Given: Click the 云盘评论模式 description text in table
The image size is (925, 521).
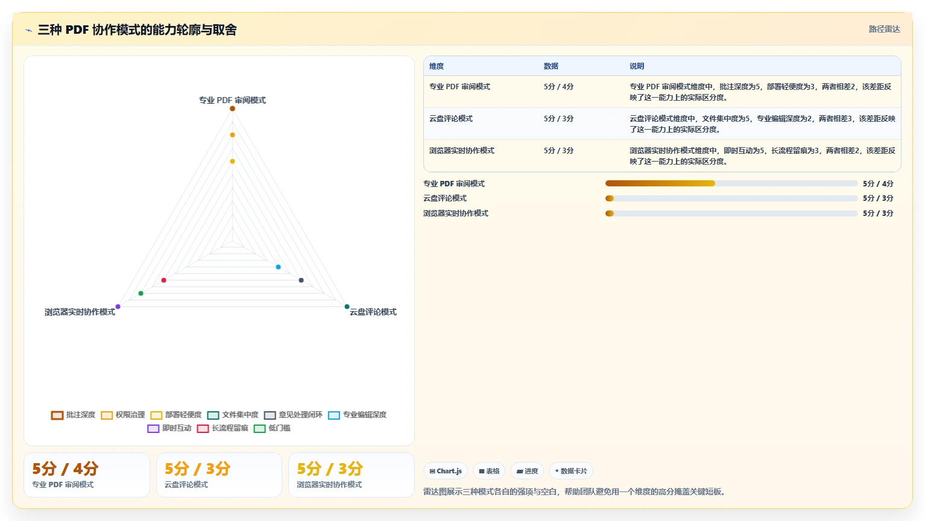Looking at the screenshot, I should (762, 124).
